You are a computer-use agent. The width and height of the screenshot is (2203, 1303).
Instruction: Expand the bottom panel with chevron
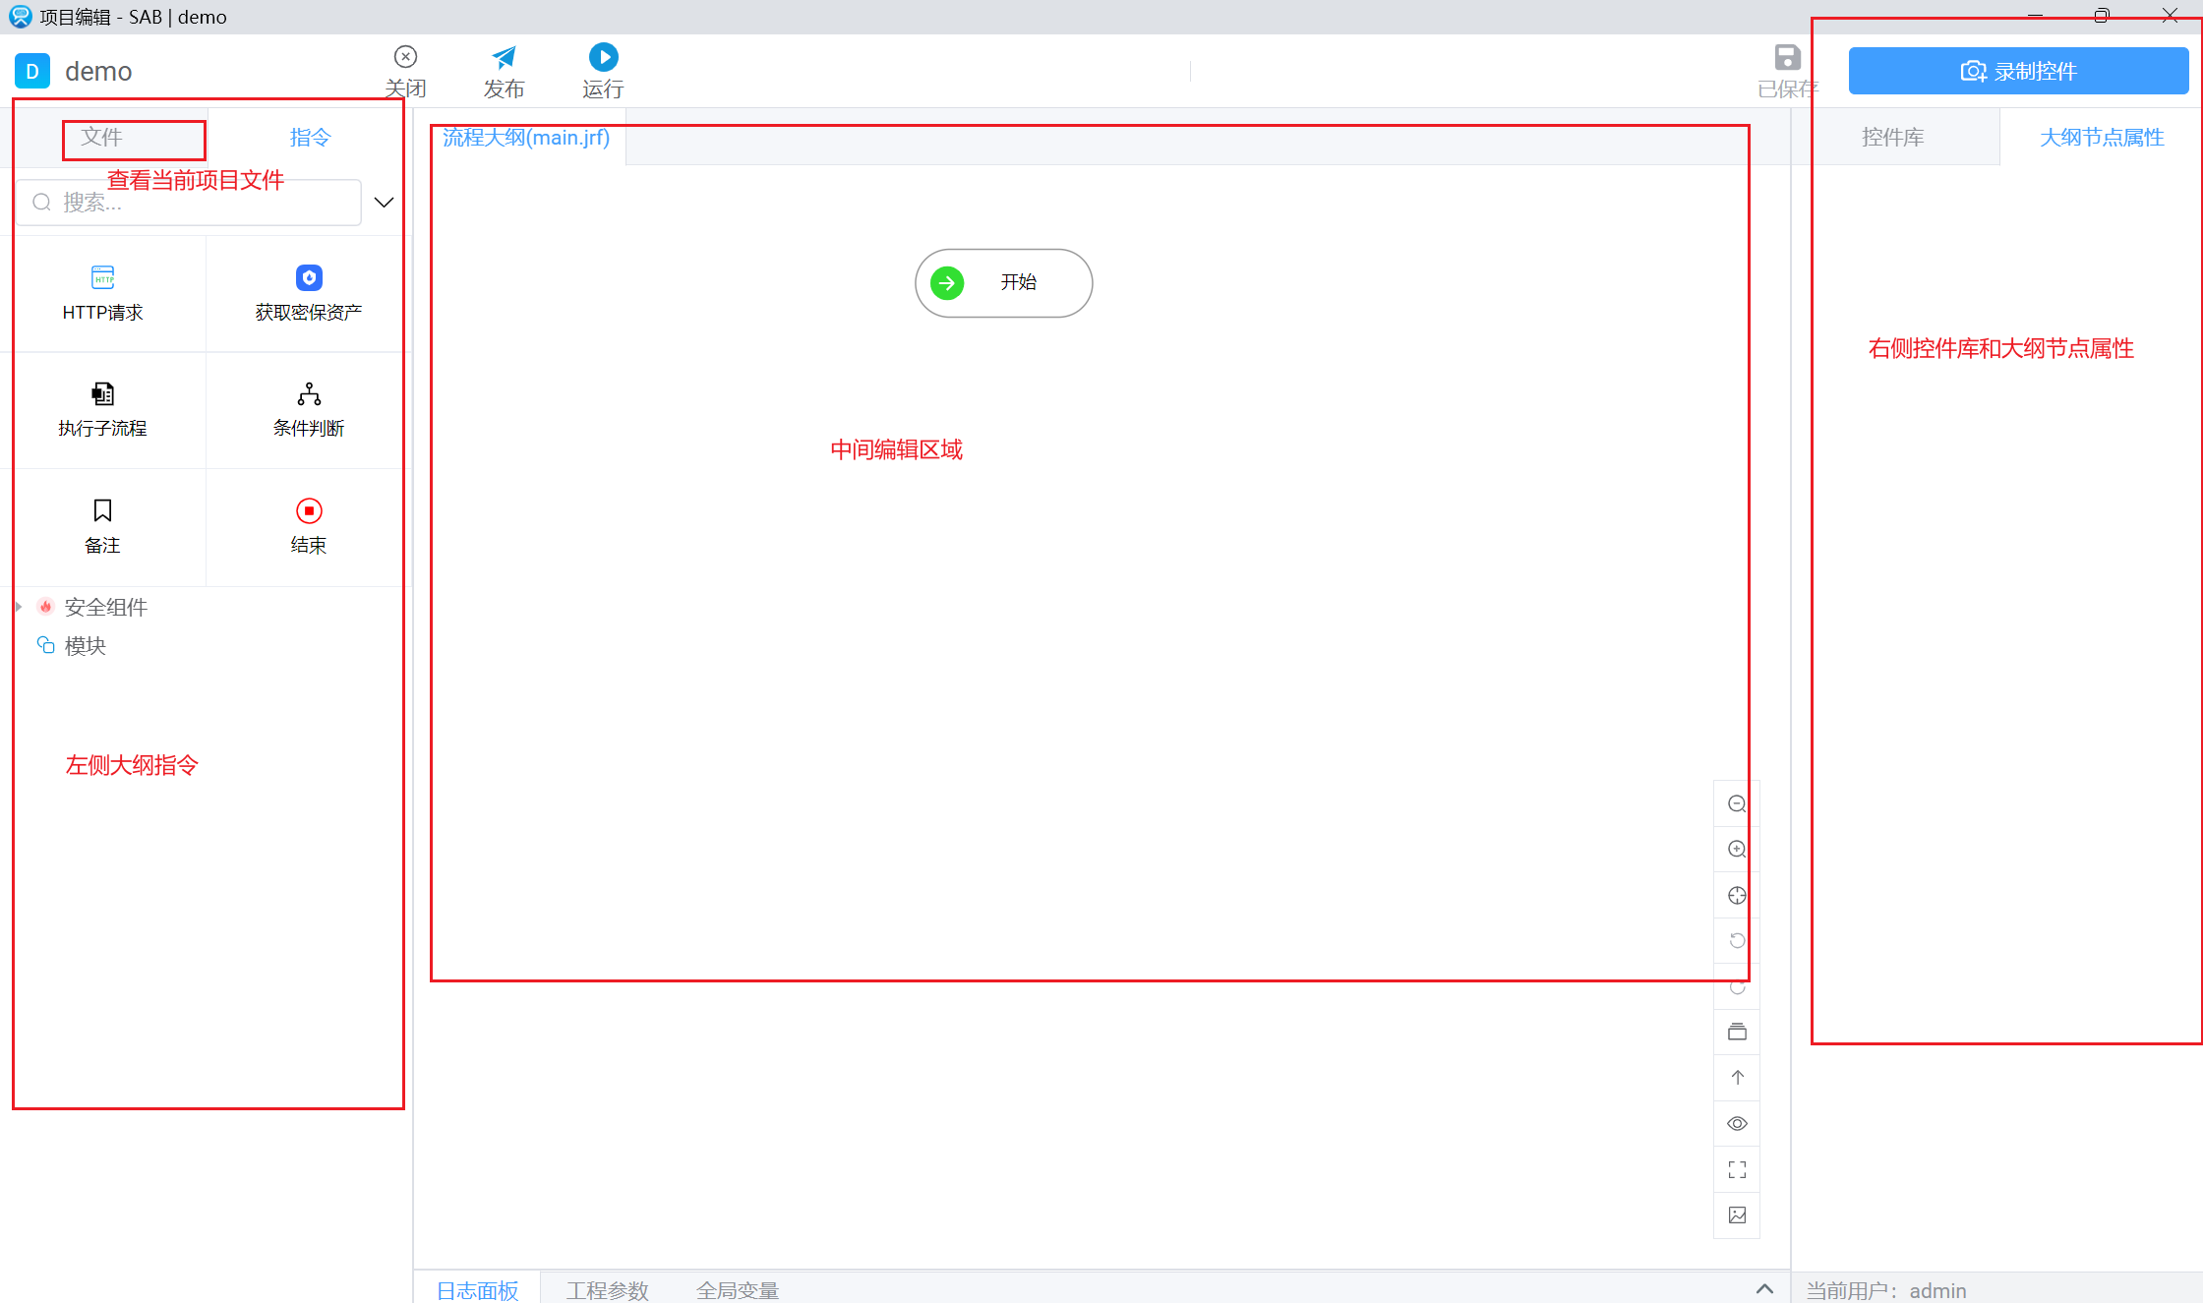(1764, 1288)
